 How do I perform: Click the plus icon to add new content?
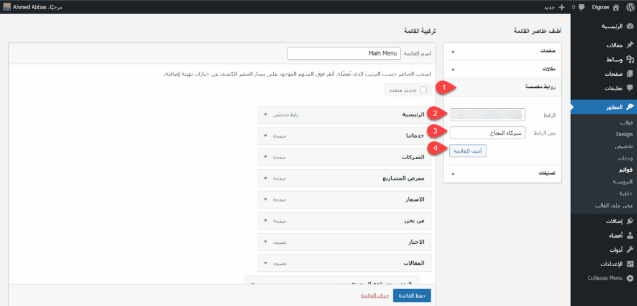coord(562,7)
